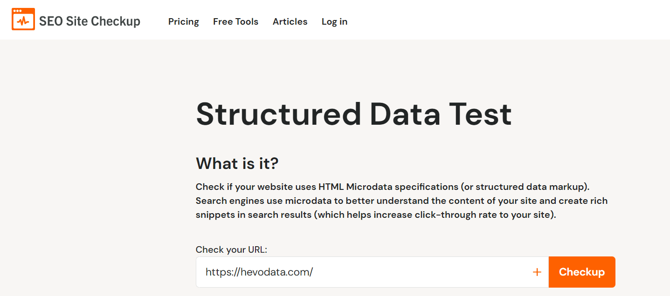Open the Pricing menu item

(x=183, y=21)
